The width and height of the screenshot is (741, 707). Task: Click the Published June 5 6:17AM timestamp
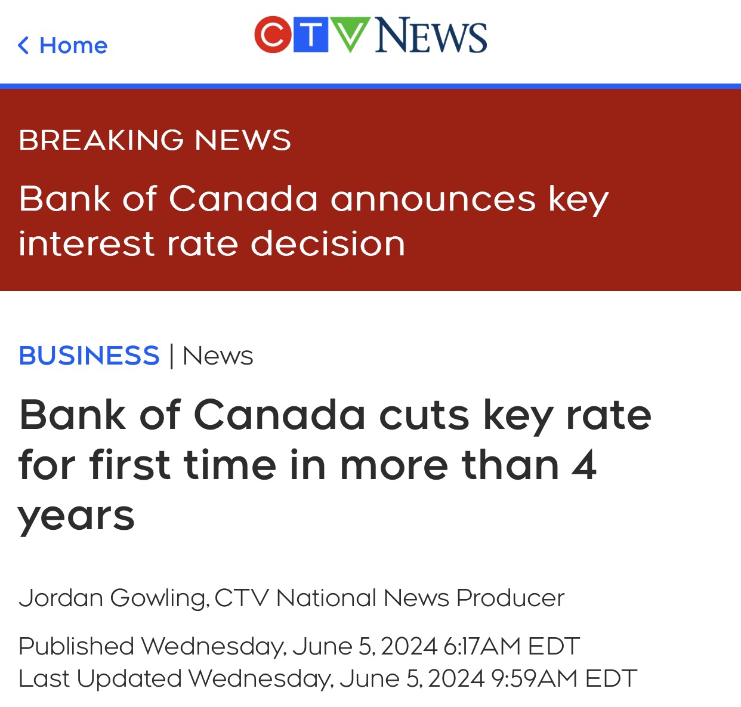pyautogui.click(x=299, y=646)
